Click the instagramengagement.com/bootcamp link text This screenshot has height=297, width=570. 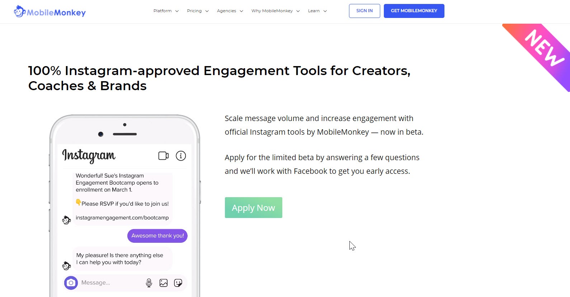tap(122, 218)
